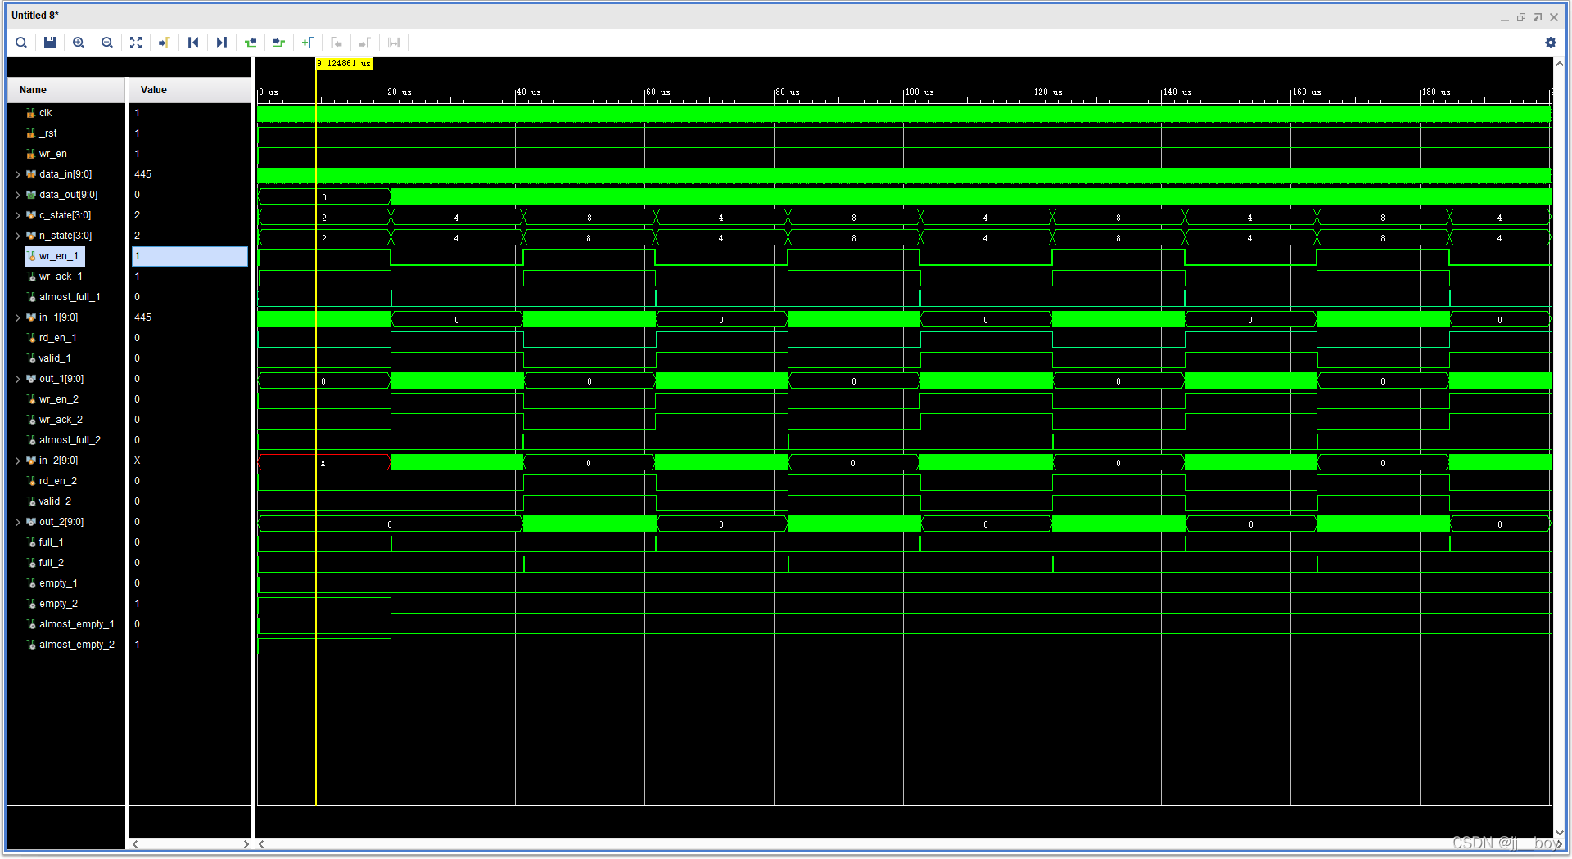1572x859 pixels.
Task: Select the Untitled 8 waveform tab
Action: coord(34,15)
